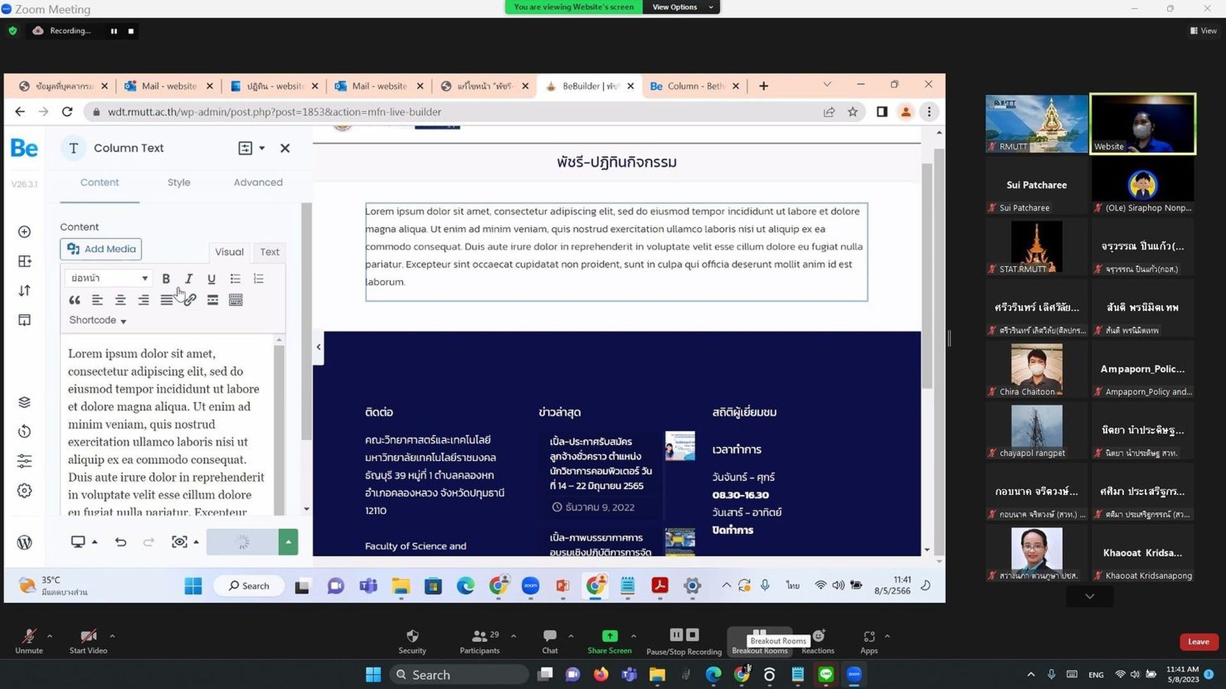Open the paragraph format dropdown ย่อหน้า
This screenshot has height=689, width=1226.
tap(109, 278)
